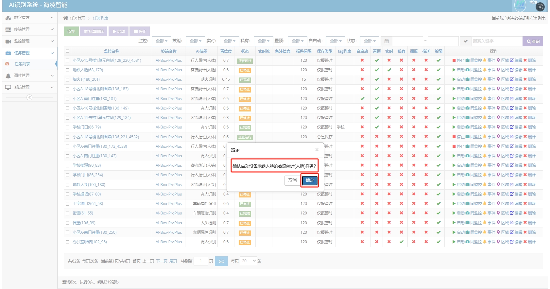Image resolution: width=550 pixels, height=289 pixels.
Task: Collapse the sidebar with the arrow icon
Action: [29, 97]
